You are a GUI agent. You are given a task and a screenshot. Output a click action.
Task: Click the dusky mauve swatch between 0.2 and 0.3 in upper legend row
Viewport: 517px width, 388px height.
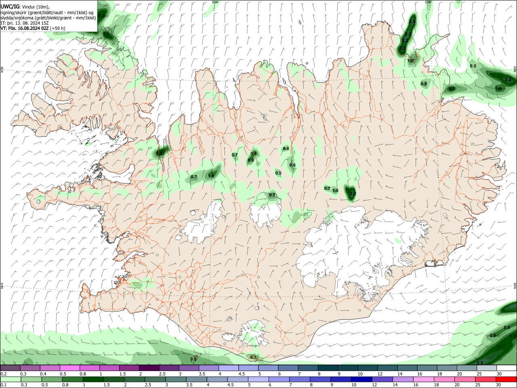click(10, 368)
